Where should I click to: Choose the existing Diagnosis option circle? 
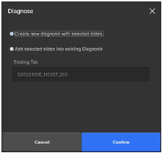tap(12, 49)
